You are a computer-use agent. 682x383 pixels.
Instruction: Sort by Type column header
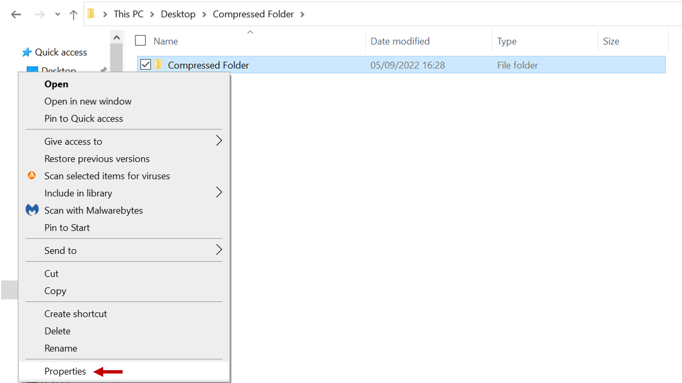pos(507,41)
